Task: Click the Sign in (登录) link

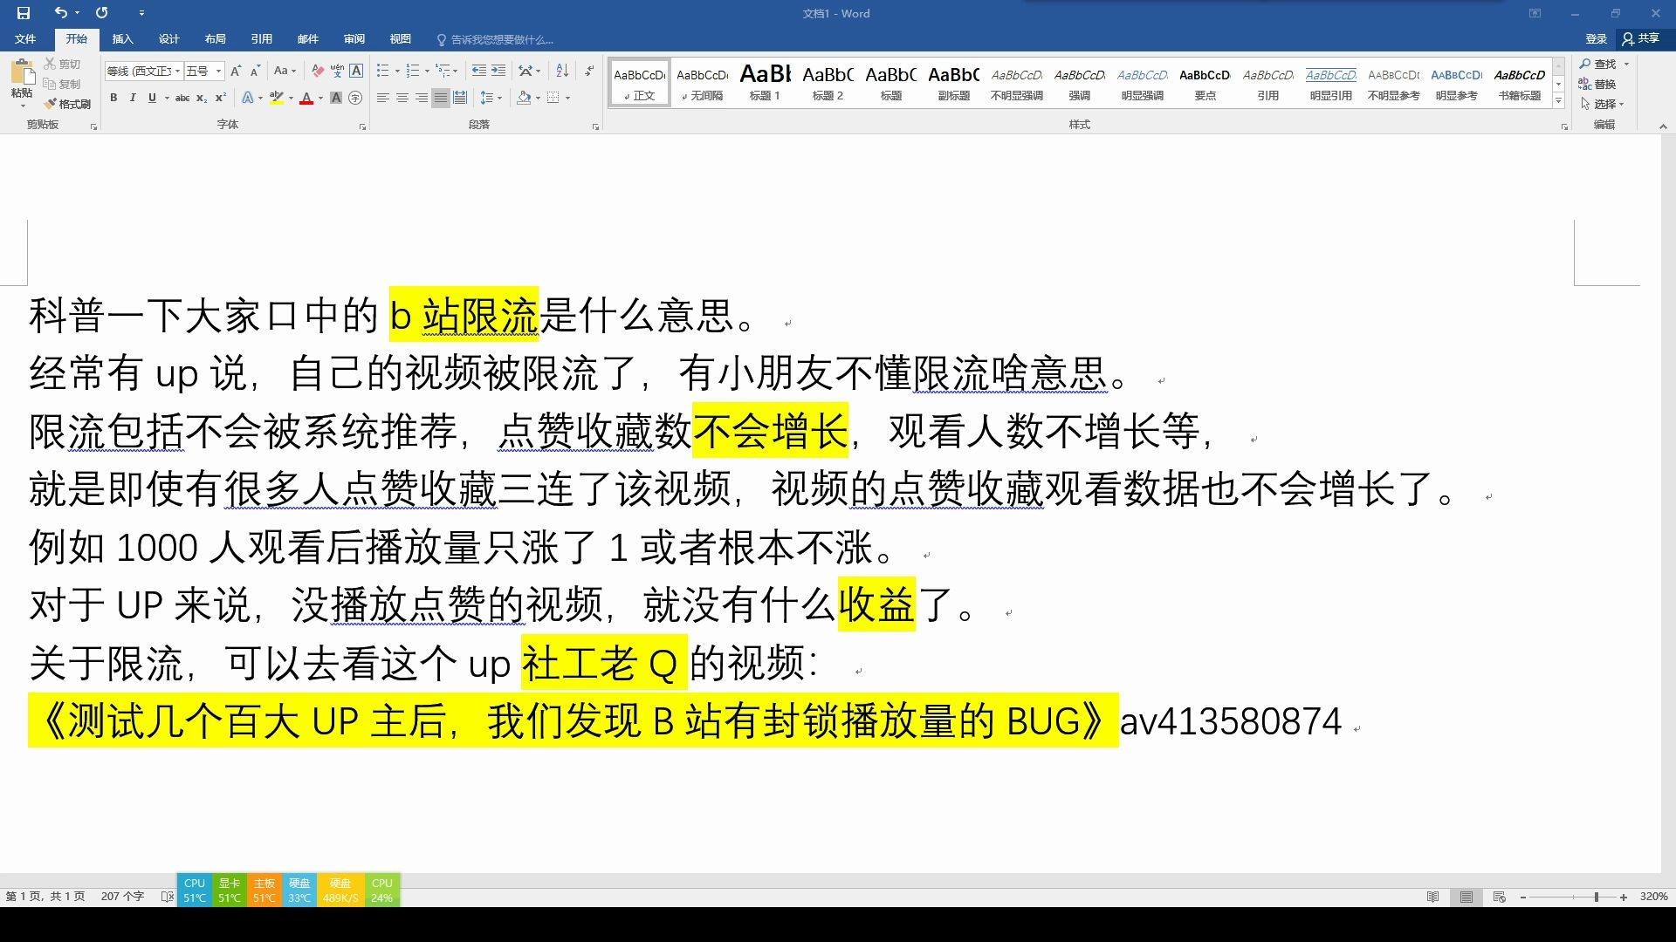Action: [1596, 39]
